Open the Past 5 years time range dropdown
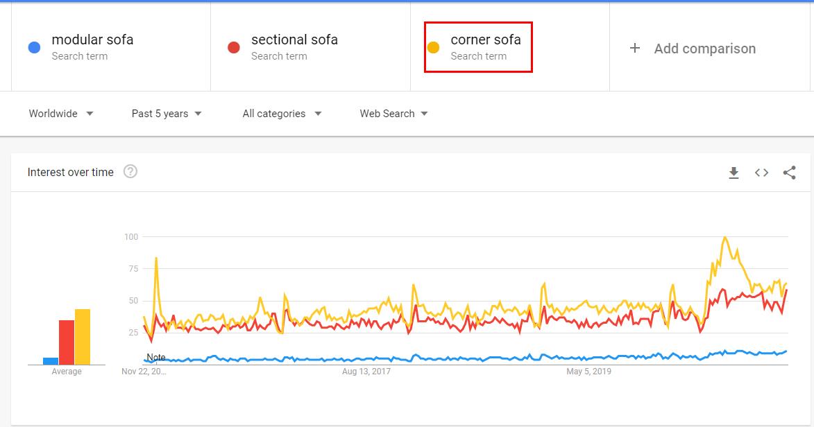Viewport: 814px width, 427px height. click(166, 114)
